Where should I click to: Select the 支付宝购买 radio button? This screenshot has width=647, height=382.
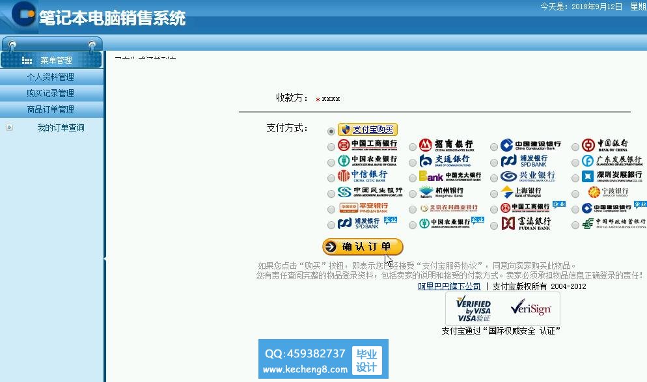tap(331, 131)
